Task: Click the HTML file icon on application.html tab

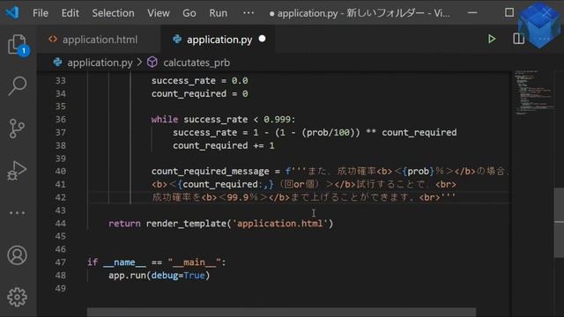Action: point(53,39)
